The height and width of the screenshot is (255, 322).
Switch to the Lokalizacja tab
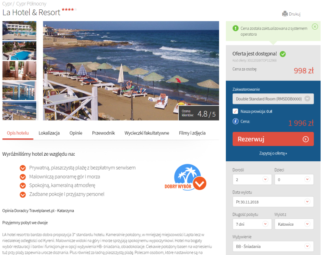[49, 133]
